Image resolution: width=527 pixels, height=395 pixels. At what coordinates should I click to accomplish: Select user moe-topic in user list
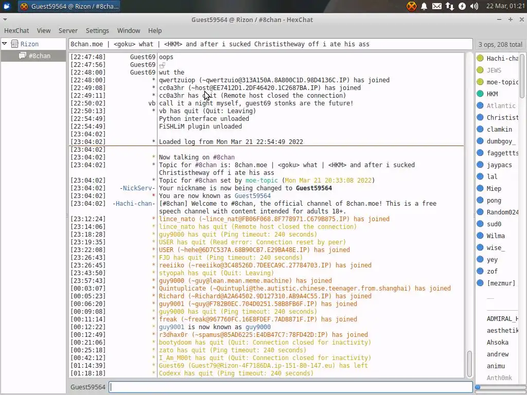(502, 82)
